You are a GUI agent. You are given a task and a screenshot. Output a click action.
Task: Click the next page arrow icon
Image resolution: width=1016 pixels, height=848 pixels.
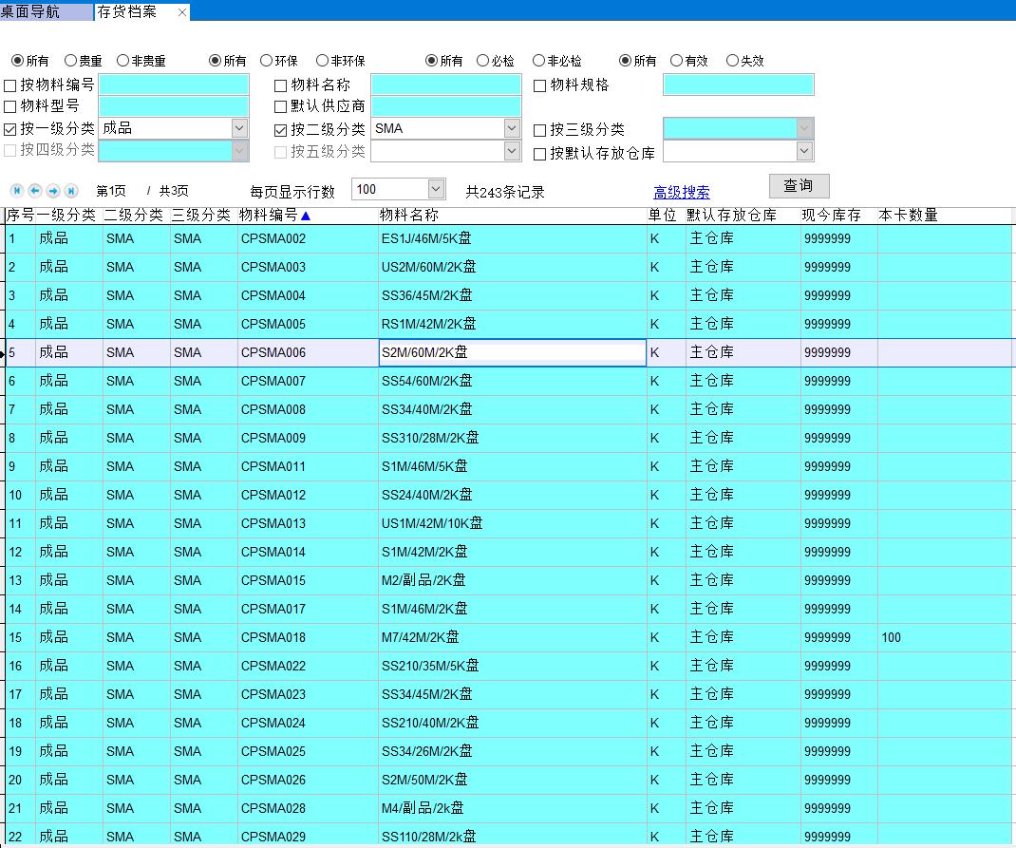coord(53,191)
